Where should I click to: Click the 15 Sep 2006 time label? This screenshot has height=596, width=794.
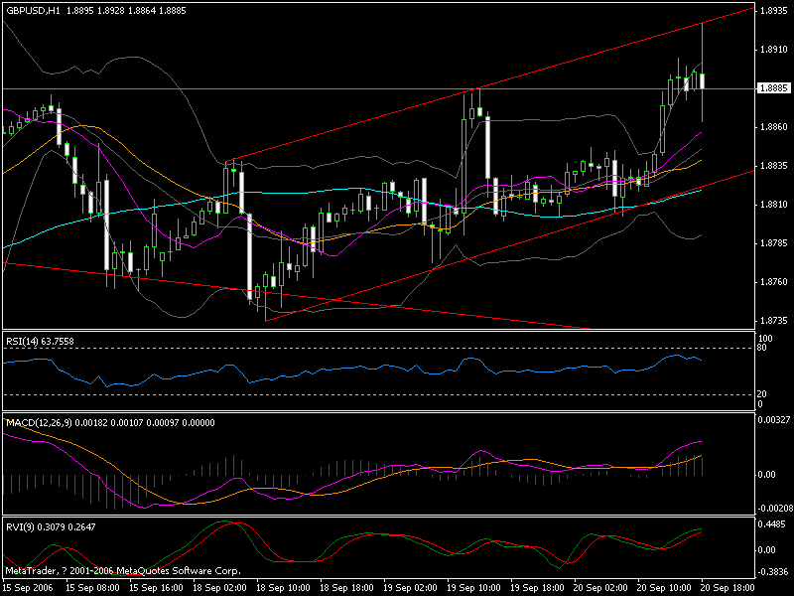28,588
